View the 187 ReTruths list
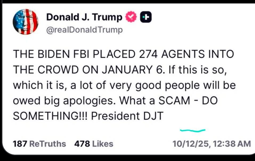This screenshot has width=255, height=161. point(39,144)
